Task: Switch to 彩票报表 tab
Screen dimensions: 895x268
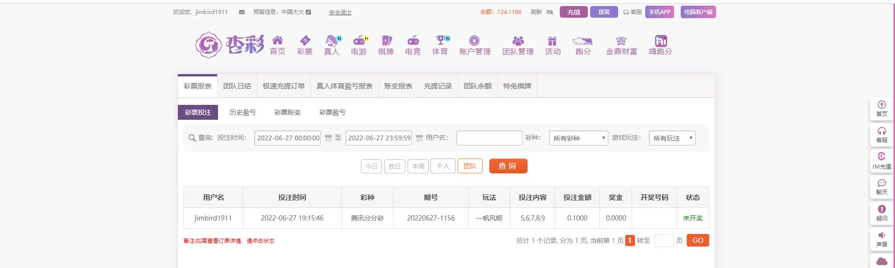Action: pos(197,86)
